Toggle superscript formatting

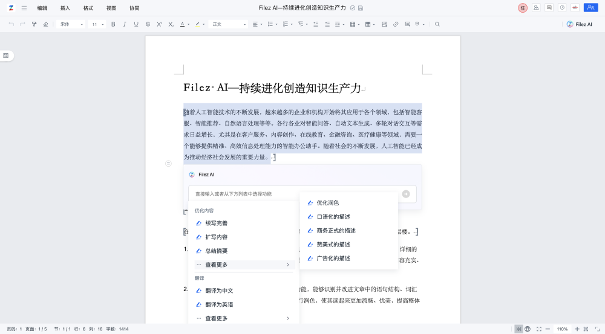(x=159, y=24)
